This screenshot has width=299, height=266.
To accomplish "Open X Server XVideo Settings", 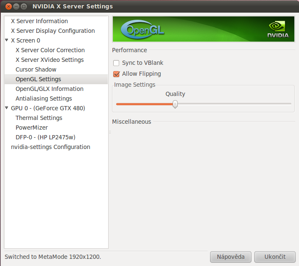I will 50,60.
